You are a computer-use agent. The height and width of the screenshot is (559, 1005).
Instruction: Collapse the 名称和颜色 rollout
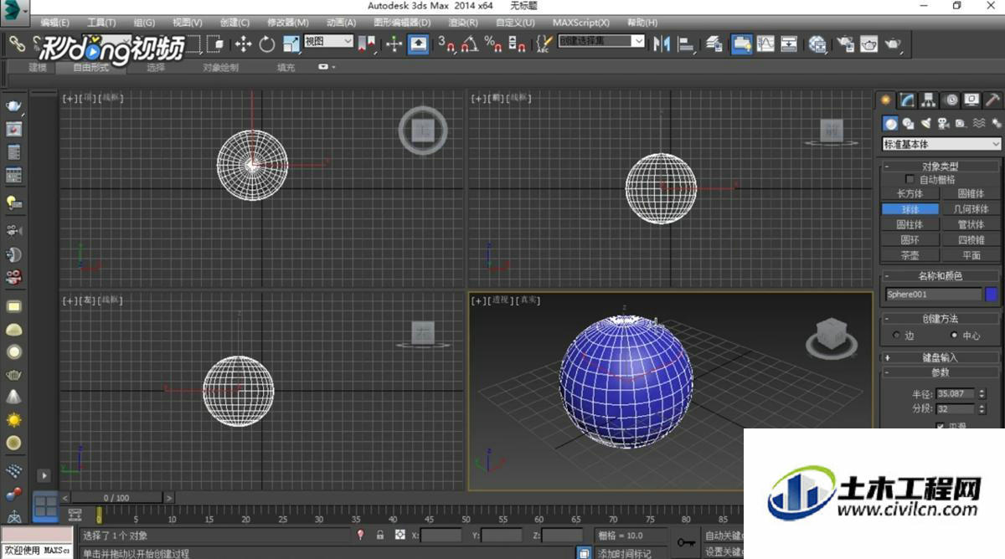[941, 276]
